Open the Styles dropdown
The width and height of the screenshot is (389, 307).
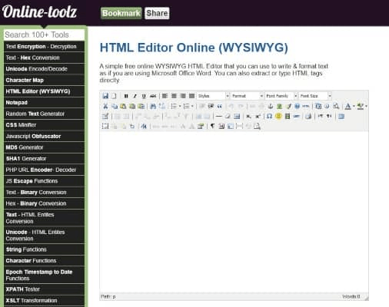tap(213, 96)
